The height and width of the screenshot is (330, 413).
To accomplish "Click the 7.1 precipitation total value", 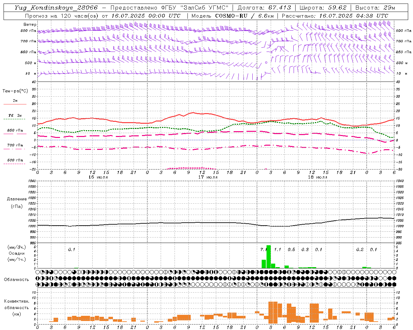I will (264, 249).
